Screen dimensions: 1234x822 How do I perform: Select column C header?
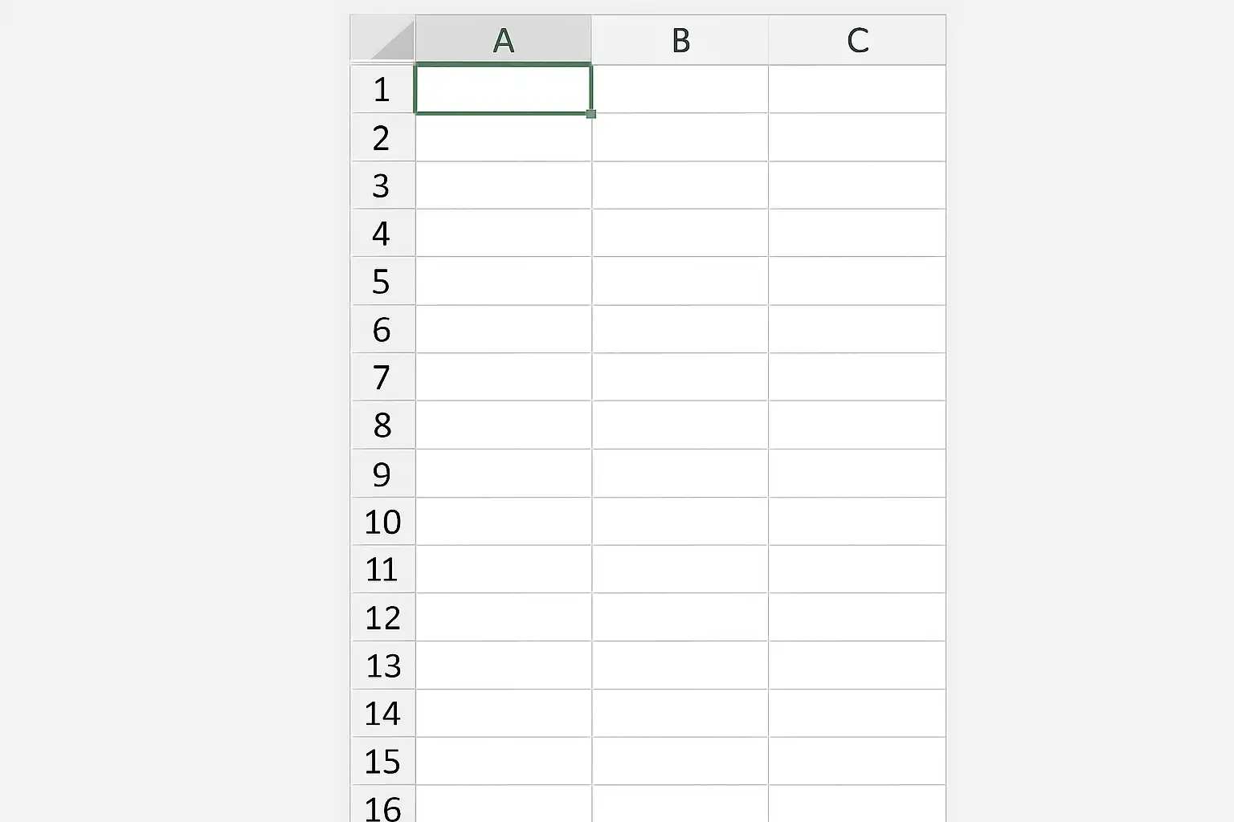(x=857, y=39)
